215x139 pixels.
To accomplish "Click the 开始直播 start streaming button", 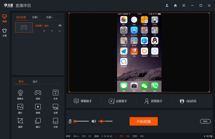I will coord(144,121).
